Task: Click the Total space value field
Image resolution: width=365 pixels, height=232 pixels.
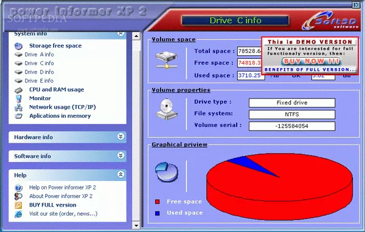Action: point(249,51)
